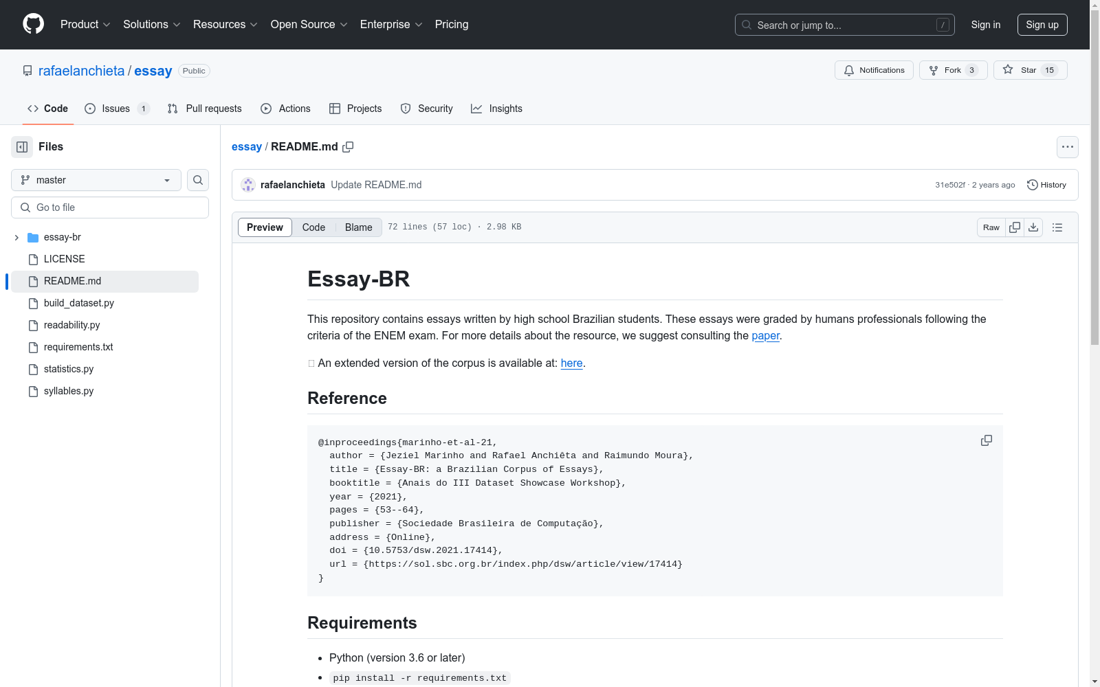
Task: Open the document outline icon
Action: point(1057,227)
